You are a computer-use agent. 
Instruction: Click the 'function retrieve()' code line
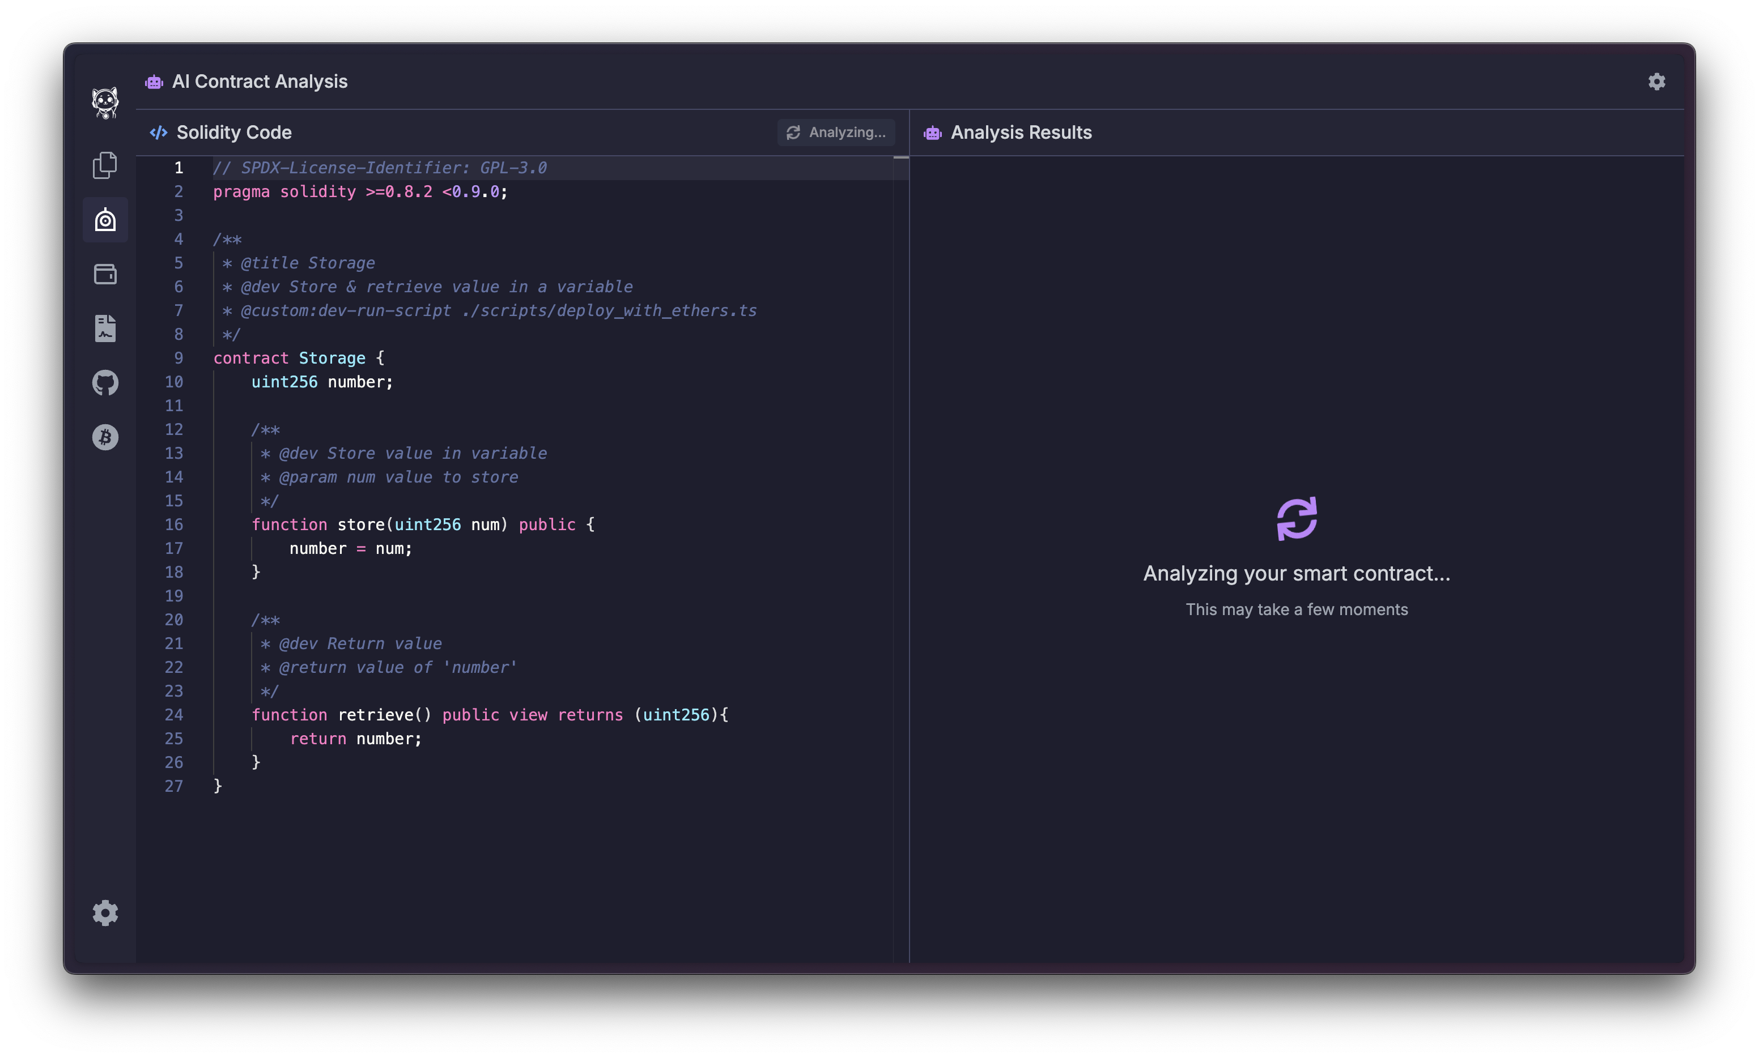489,715
